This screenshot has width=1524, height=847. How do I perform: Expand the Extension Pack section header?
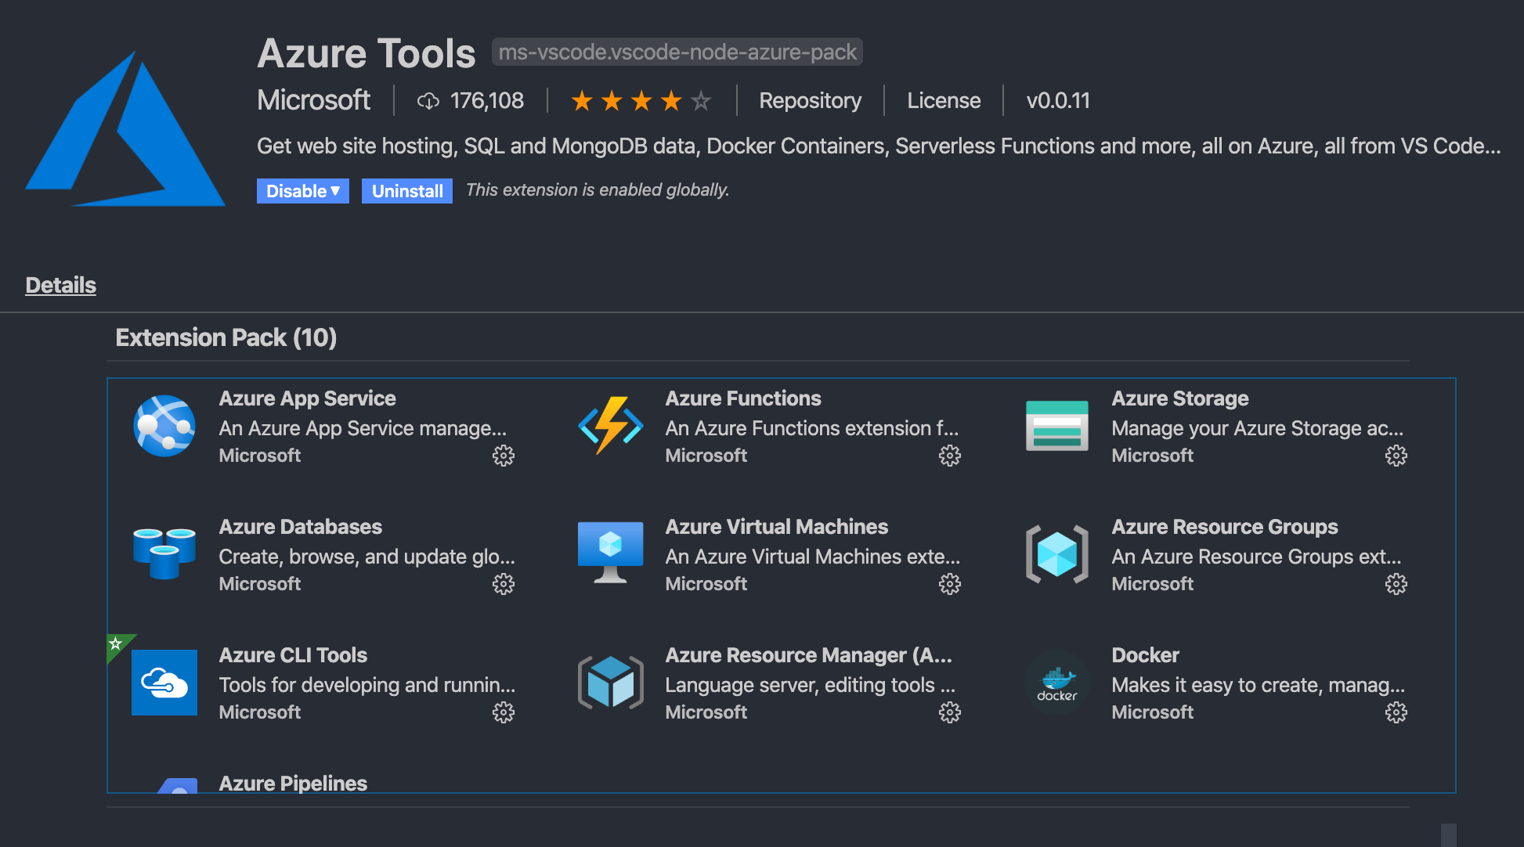[x=226, y=337]
